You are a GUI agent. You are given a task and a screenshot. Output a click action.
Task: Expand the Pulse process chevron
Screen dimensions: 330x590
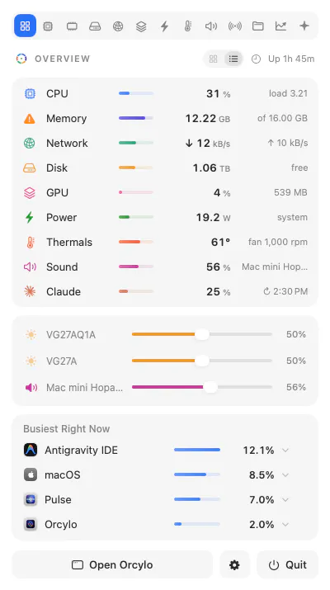coord(285,500)
